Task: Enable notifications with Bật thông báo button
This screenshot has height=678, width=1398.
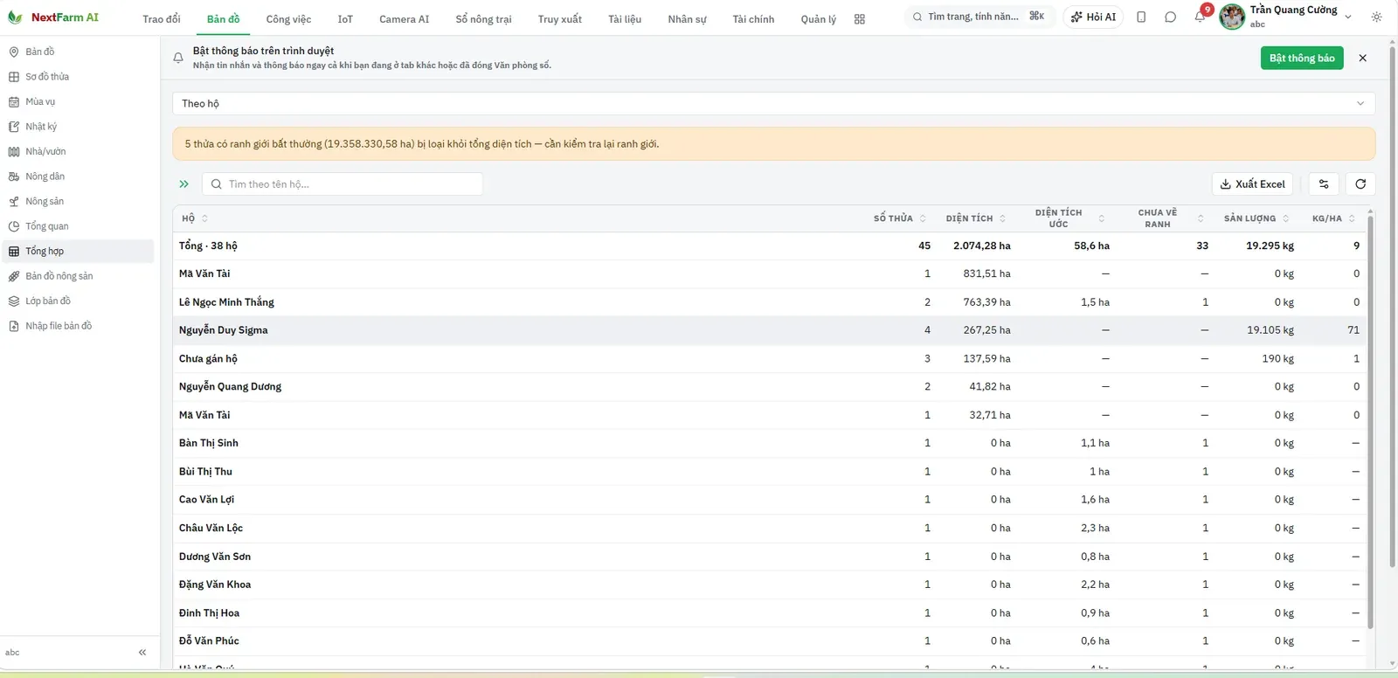Action: 1302,58
